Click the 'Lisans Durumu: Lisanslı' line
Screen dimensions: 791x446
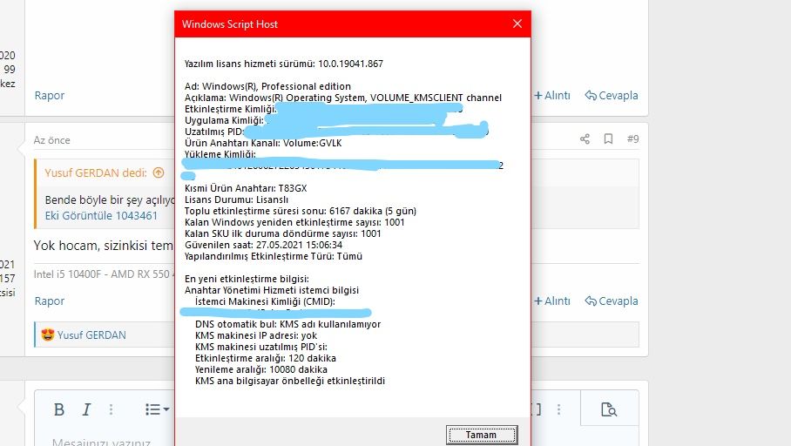(237, 199)
